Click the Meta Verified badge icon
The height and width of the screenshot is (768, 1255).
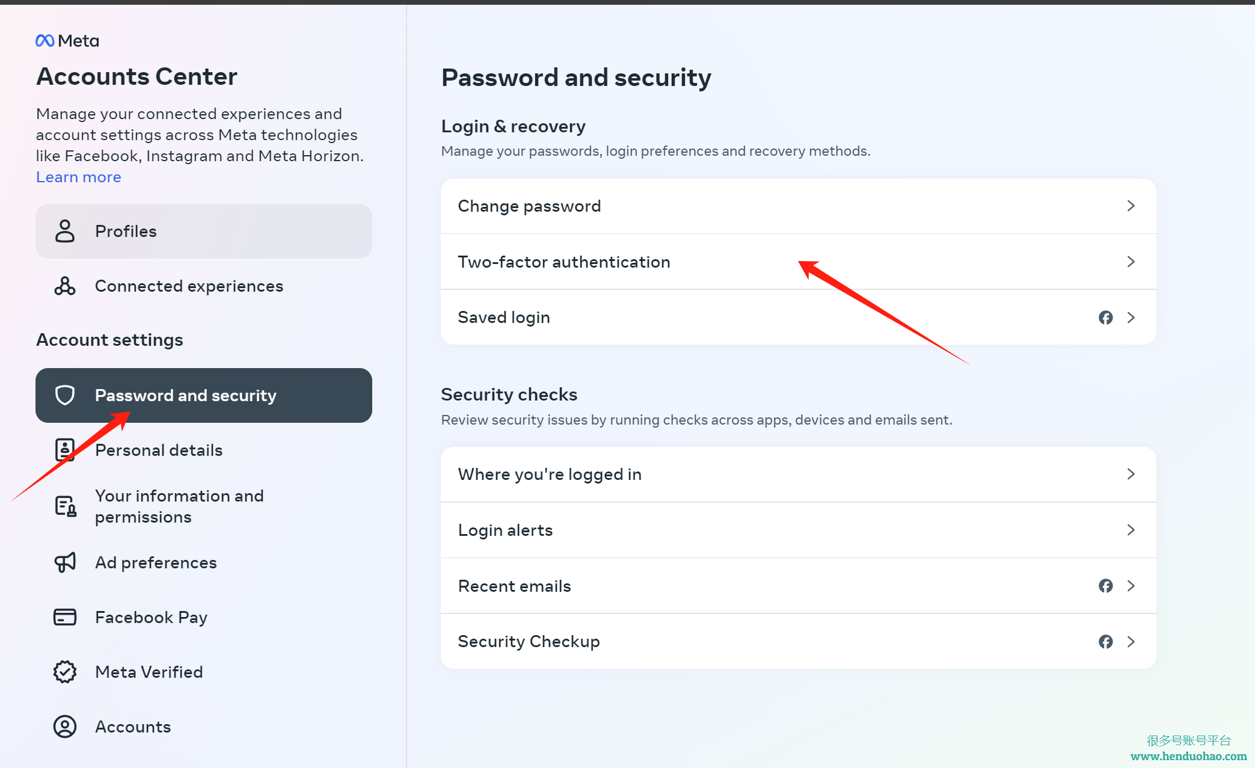[x=65, y=672]
